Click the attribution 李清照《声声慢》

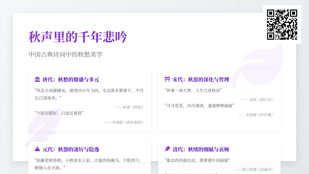coord(255,115)
